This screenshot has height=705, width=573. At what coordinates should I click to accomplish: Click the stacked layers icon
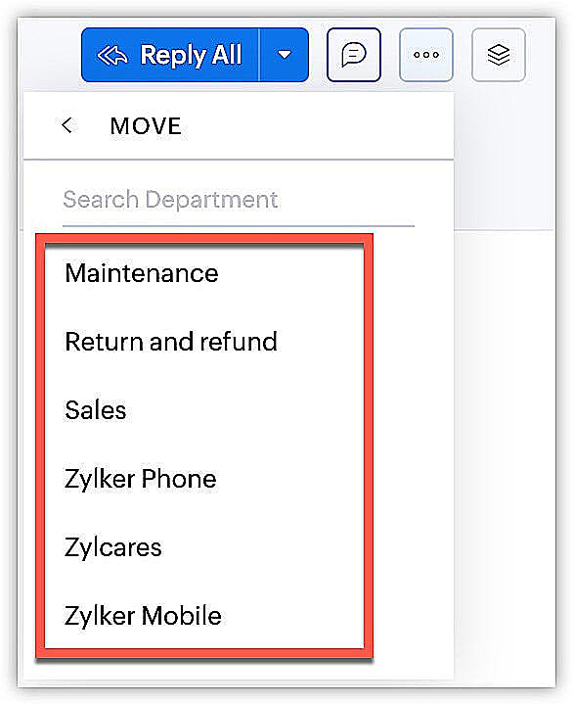click(499, 55)
